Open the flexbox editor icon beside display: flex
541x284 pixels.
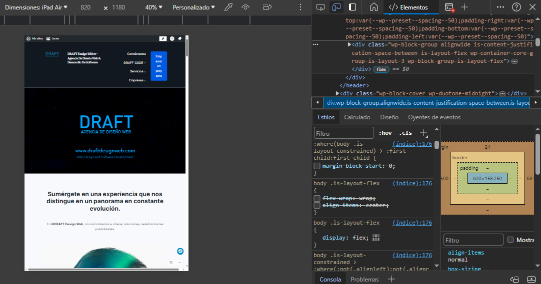[376, 238]
